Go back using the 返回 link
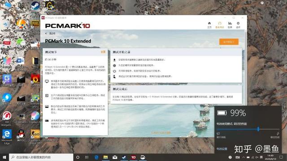This screenshot has width=287, height=161. point(51,34)
